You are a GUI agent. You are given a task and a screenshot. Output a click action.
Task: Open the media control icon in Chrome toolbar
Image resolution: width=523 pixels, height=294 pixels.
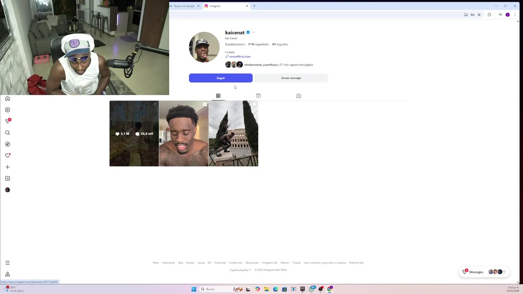coord(501,15)
